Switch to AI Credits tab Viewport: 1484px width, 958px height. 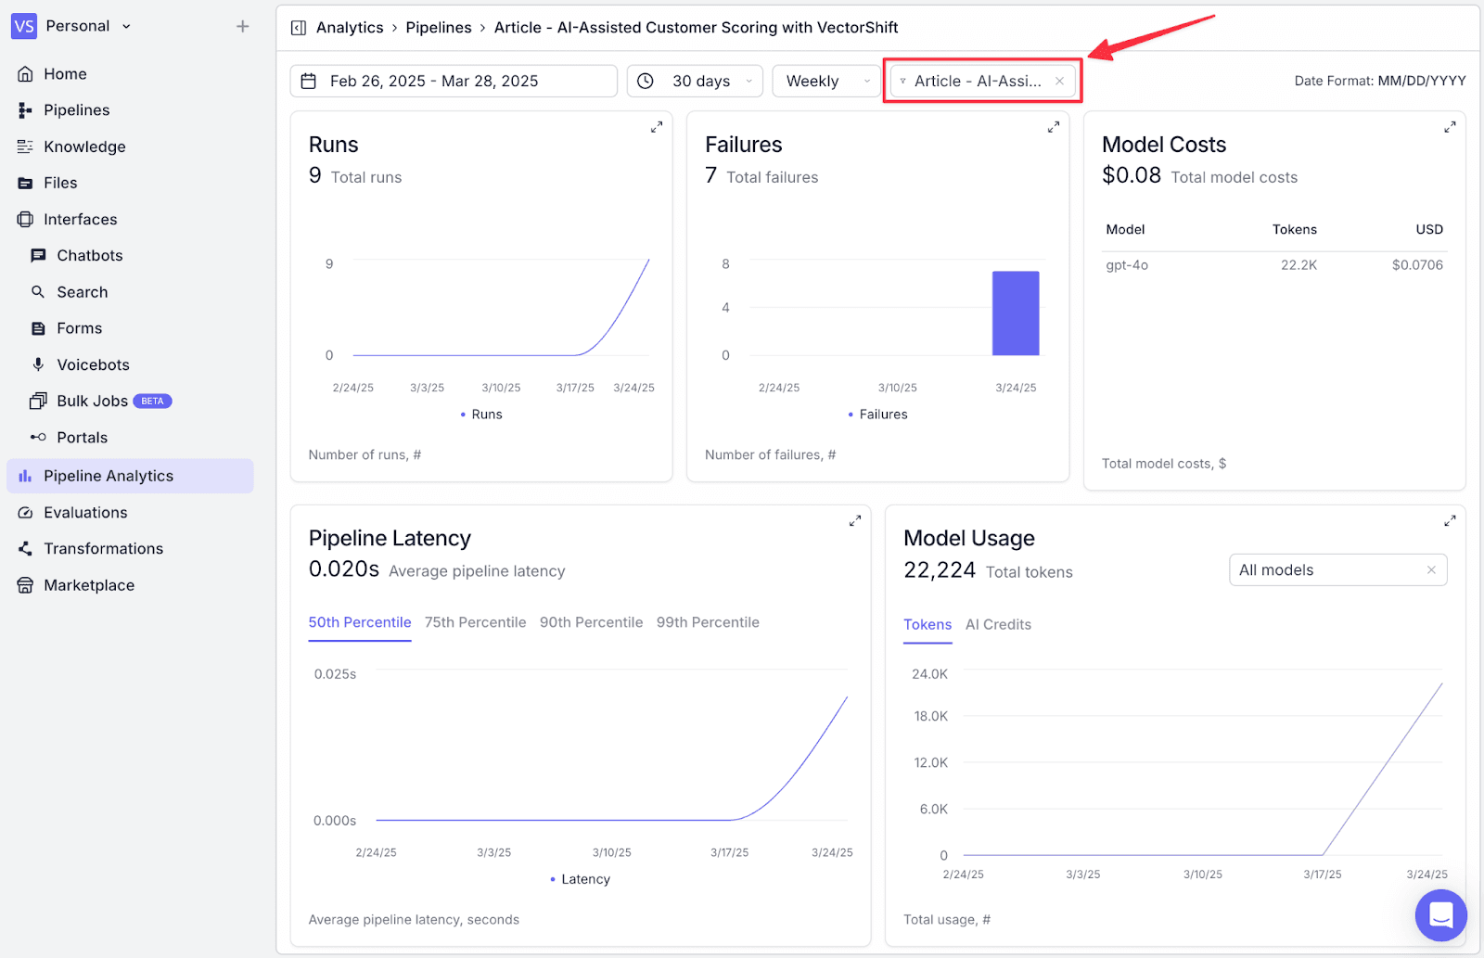(998, 624)
